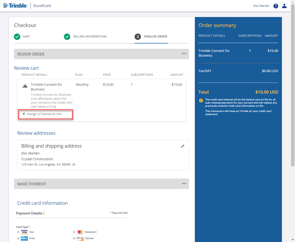Click the Trimble logo

(x=15, y=6)
